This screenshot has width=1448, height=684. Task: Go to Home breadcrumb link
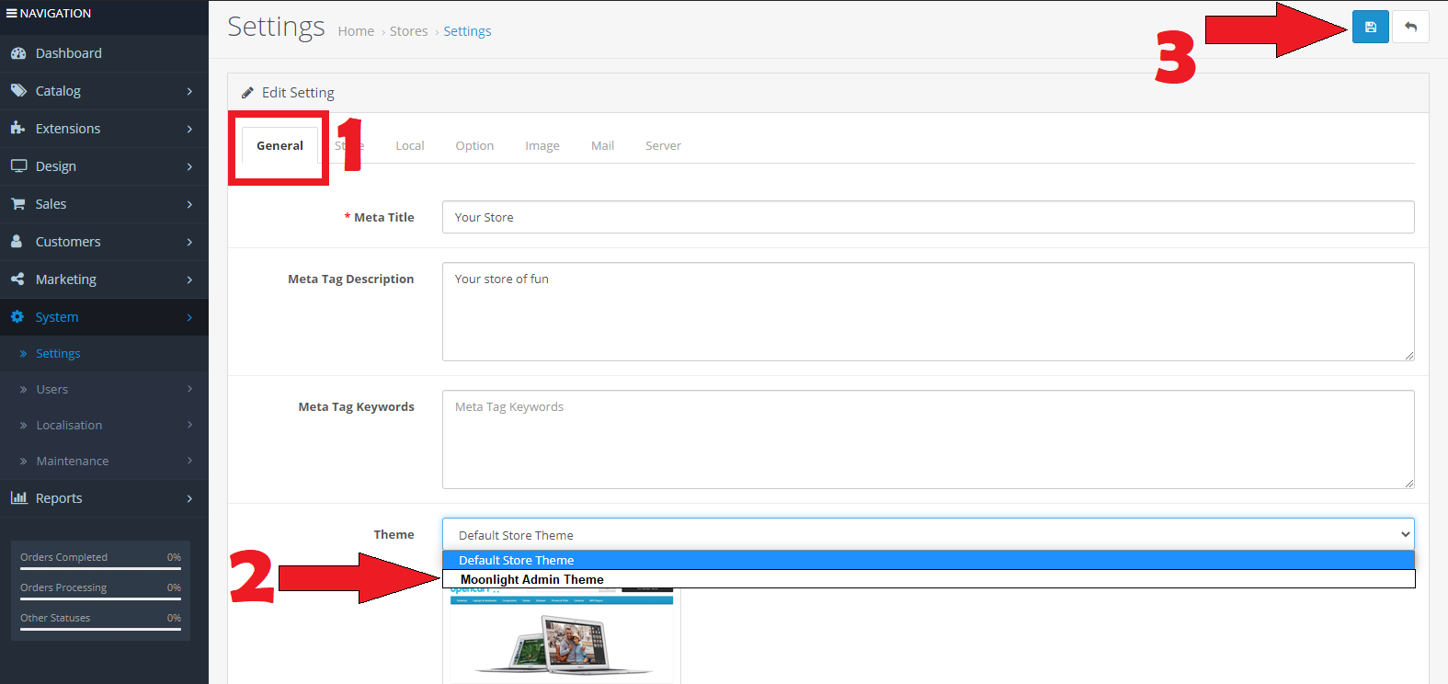(356, 31)
